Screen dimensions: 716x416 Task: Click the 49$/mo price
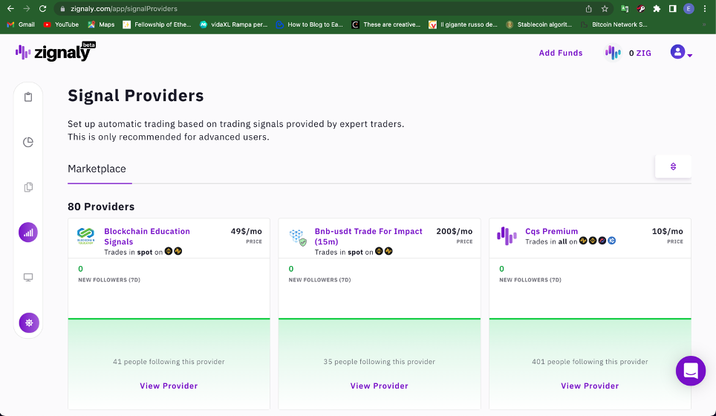(x=246, y=231)
